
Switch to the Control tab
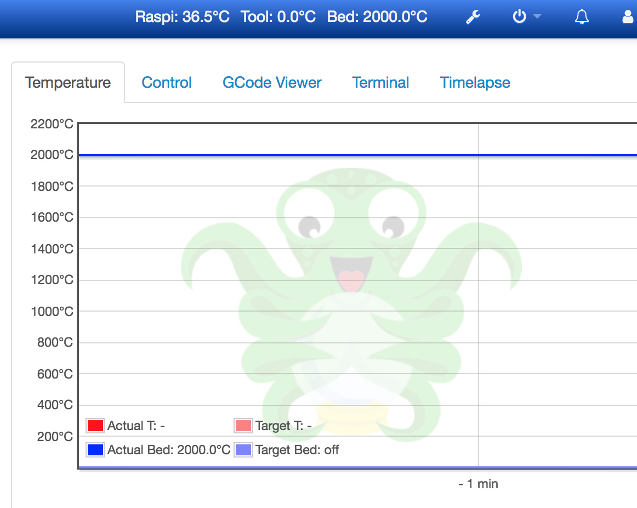click(167, 82)
